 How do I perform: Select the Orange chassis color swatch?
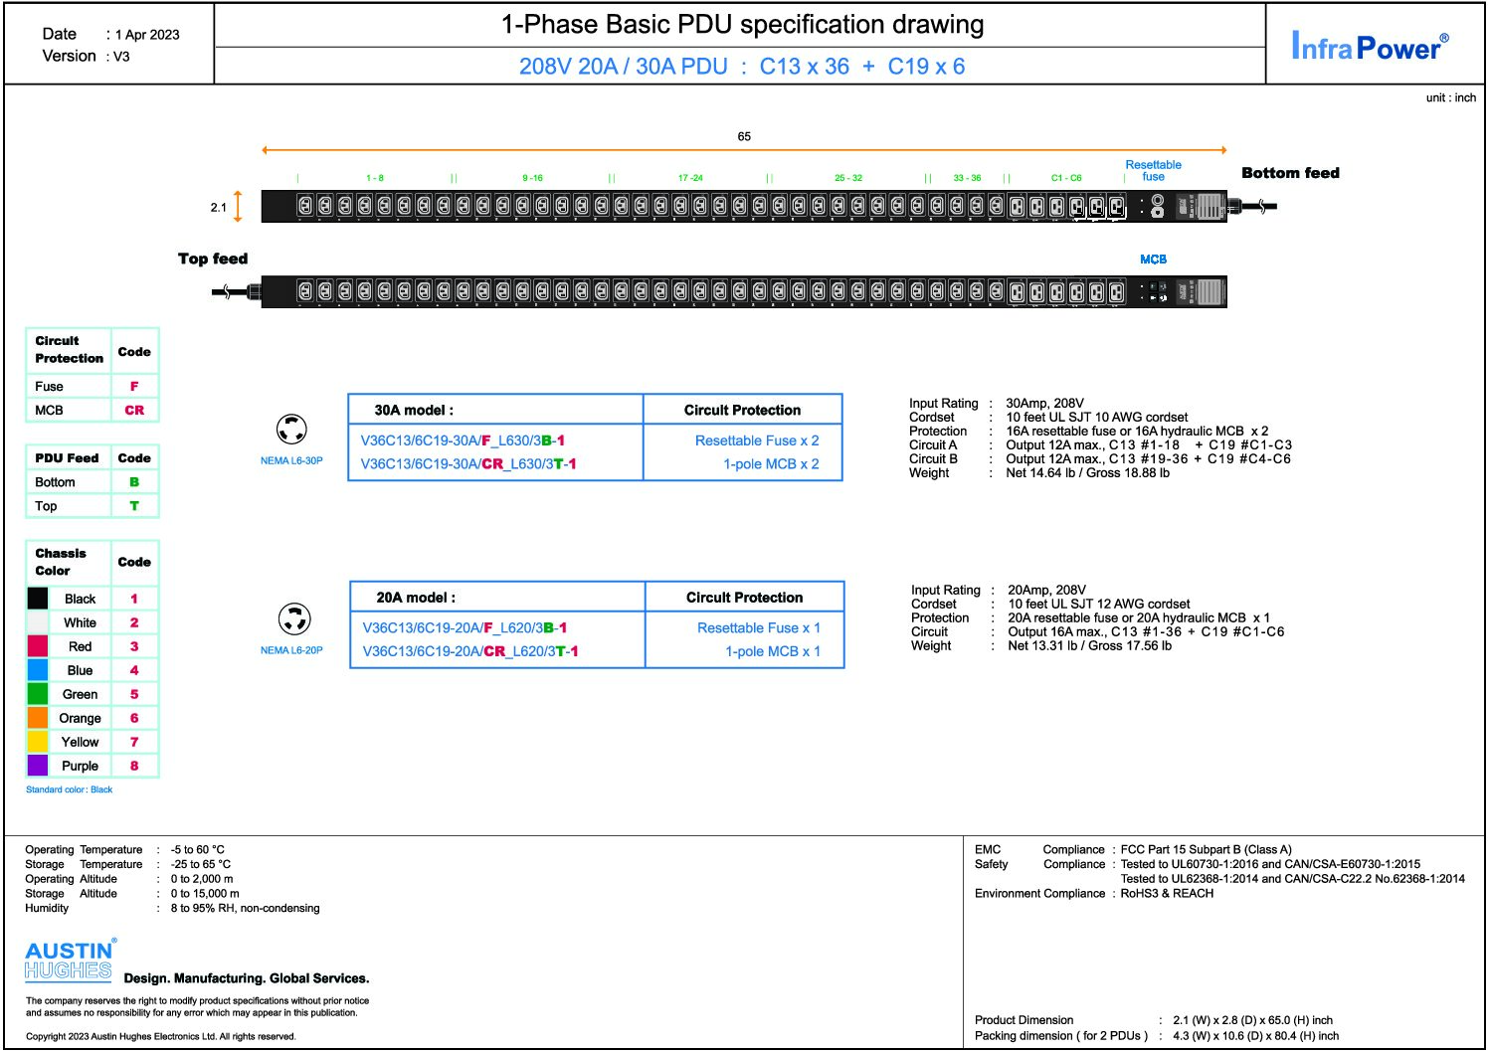click(x=38, y=718)
